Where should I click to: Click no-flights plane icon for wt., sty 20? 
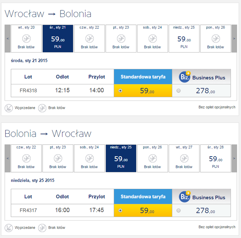coord(26,38)
